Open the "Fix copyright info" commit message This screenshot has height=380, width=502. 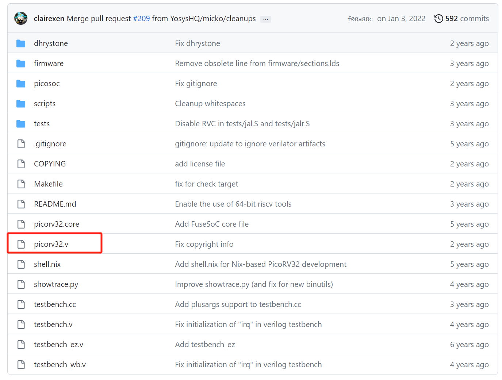point(204,244)
